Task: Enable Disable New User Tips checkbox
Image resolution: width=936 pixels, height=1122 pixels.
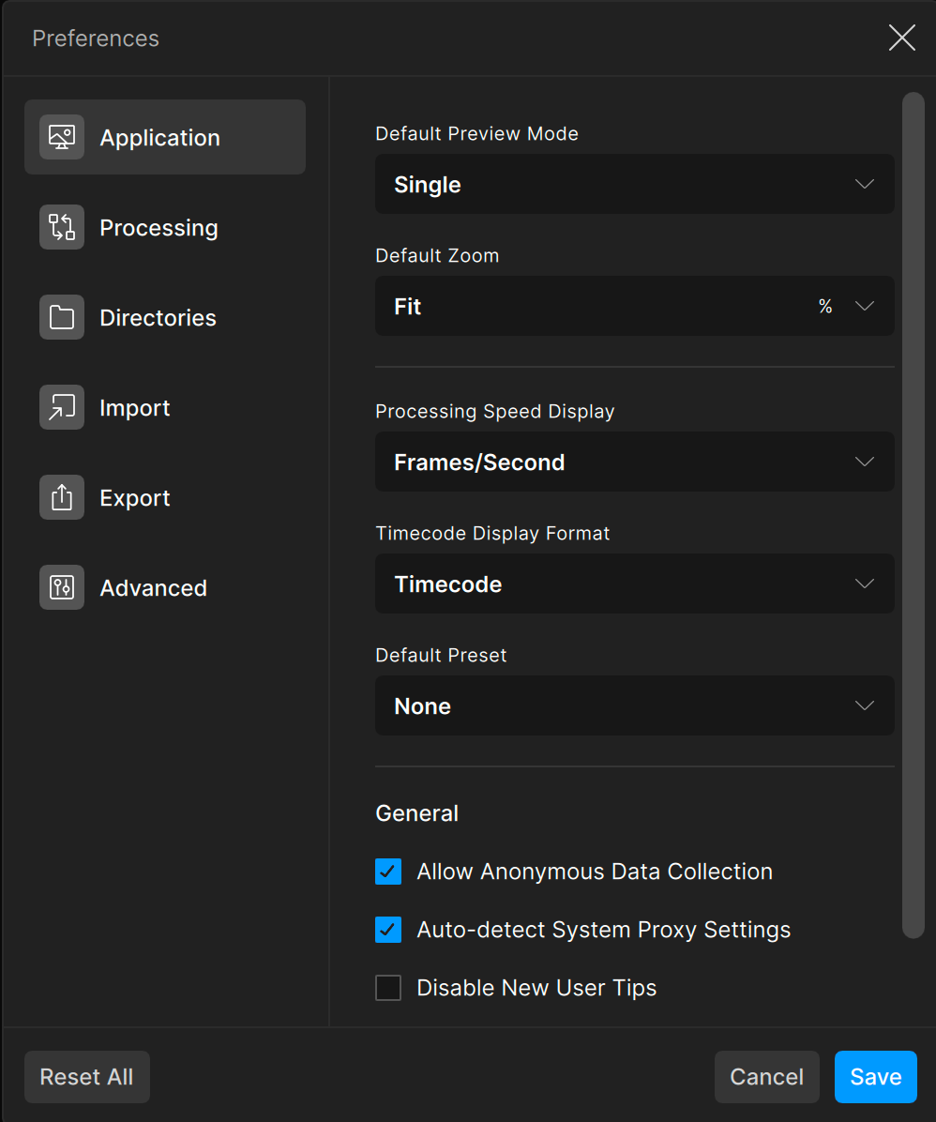Action: coord(388,988)
